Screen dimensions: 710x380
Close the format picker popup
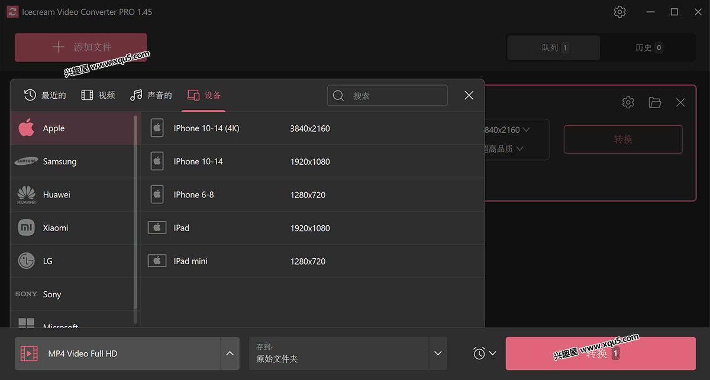pos(469,96)
